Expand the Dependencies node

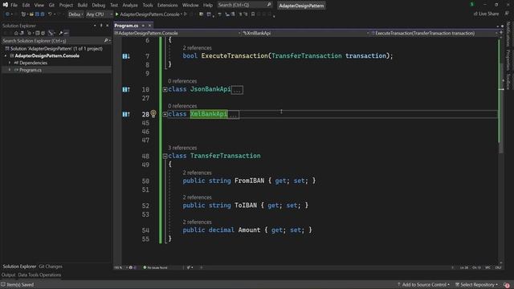tap(10, 63)
